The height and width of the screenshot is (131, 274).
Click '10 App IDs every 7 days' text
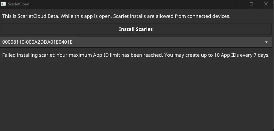point(242,55)
